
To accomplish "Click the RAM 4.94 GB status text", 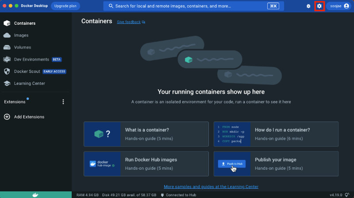I will (x=87, y=195).
